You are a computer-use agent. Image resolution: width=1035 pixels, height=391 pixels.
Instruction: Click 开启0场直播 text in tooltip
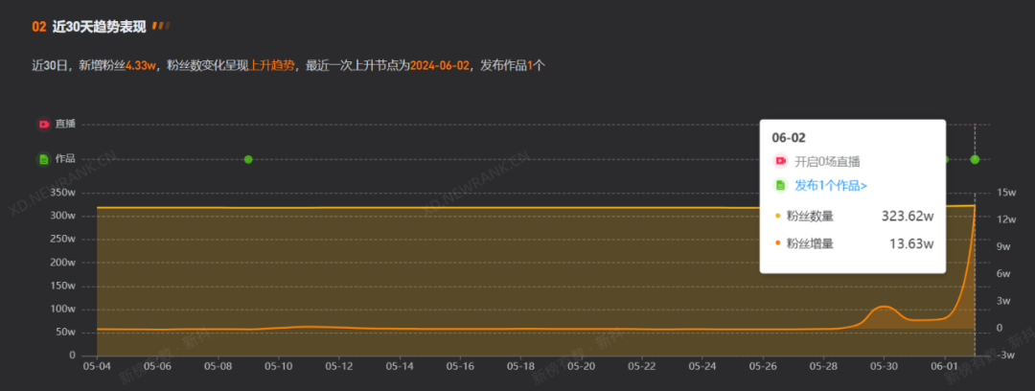(827, 161)
